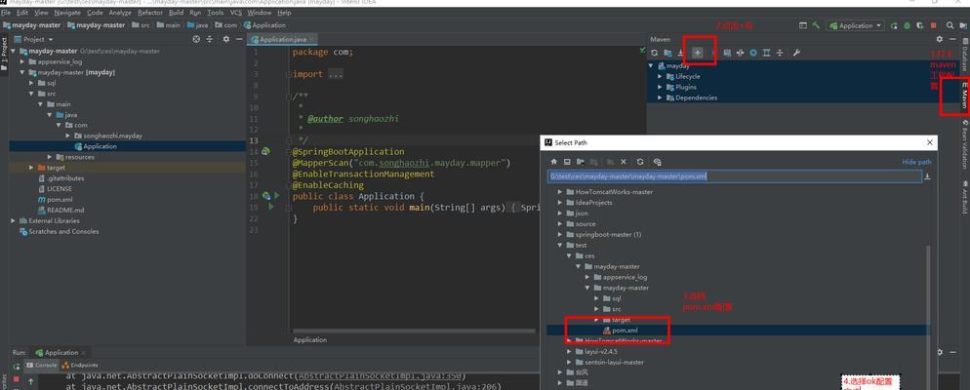Expand IdeaProjects folder in Select Path
Screen dimensions: 970x390
pos(560,202)
